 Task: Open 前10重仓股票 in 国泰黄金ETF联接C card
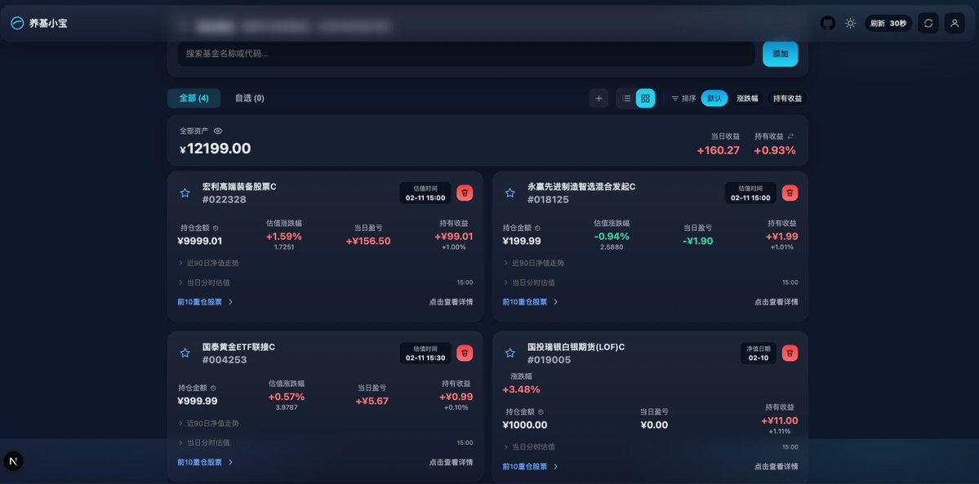(205, 462)
